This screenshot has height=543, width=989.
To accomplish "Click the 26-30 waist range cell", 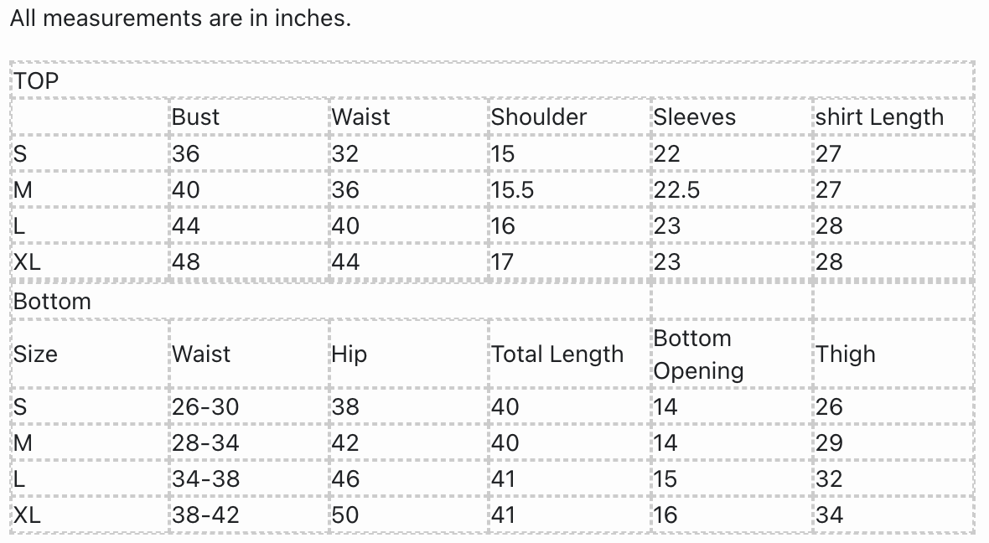I will click(x=205, y=407).
